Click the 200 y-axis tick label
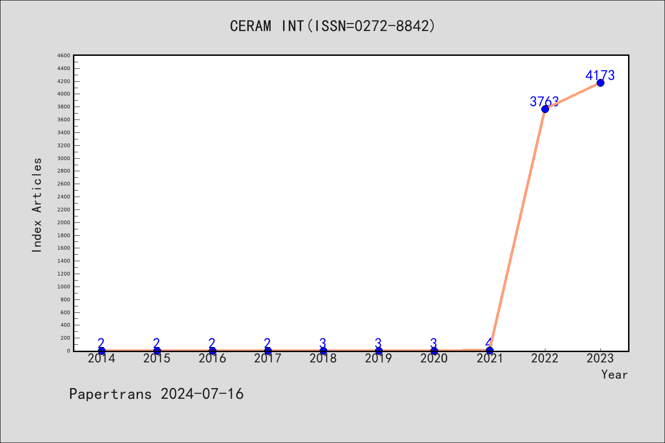 click(65, 338)
